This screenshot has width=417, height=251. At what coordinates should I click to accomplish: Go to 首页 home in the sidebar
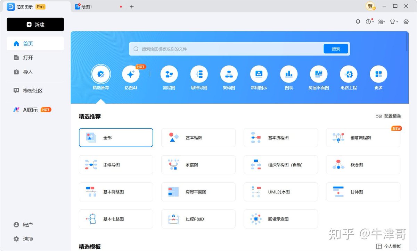35,44
